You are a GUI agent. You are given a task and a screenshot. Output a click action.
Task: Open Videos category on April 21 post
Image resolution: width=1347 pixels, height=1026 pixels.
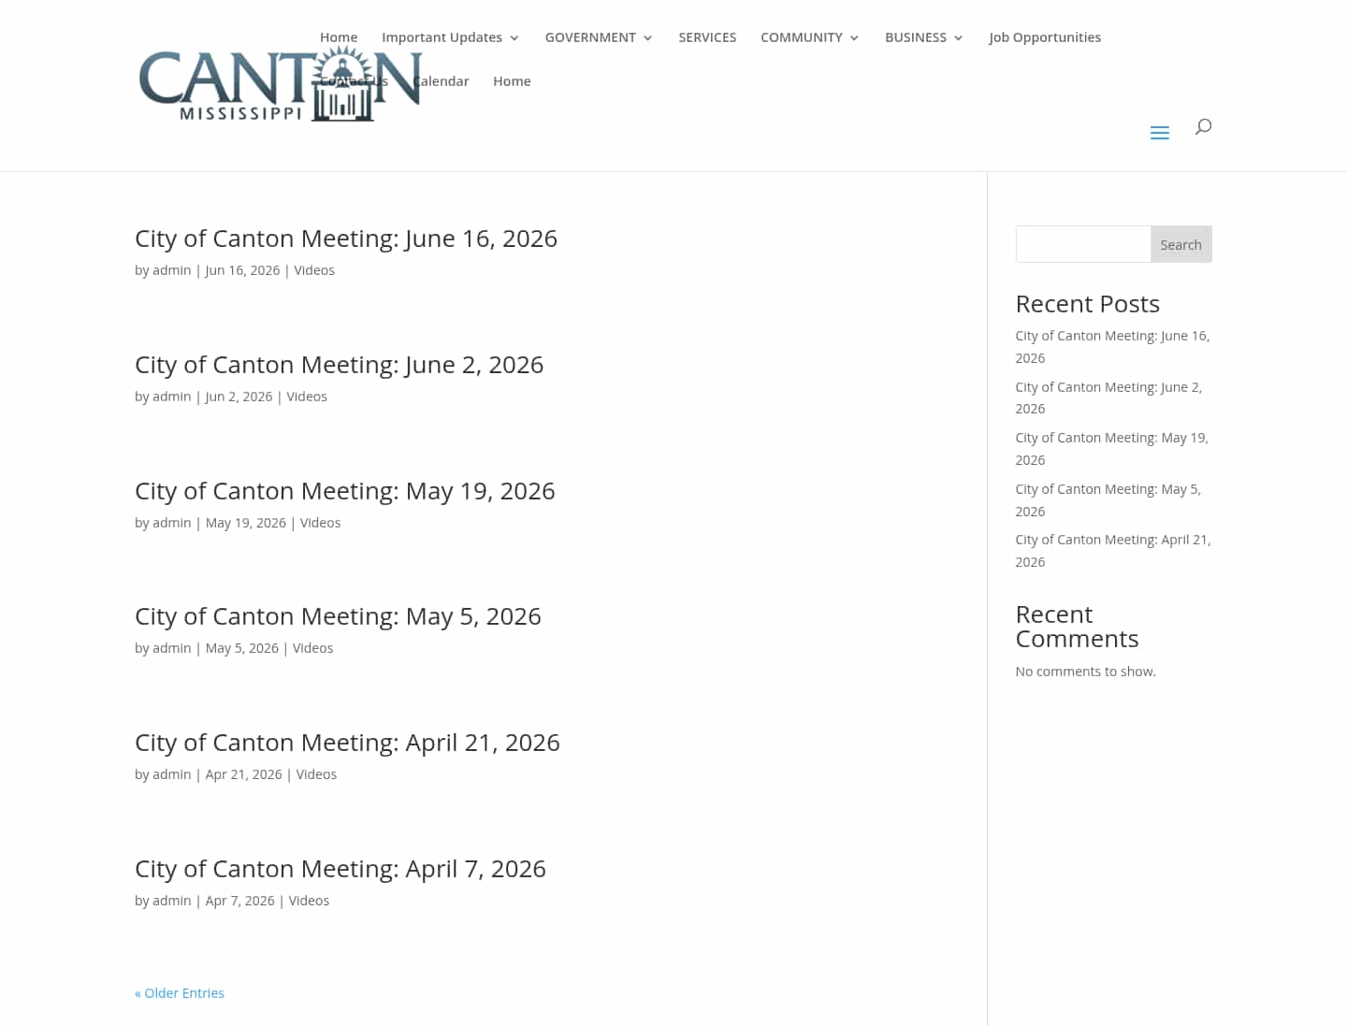(316, 774)
